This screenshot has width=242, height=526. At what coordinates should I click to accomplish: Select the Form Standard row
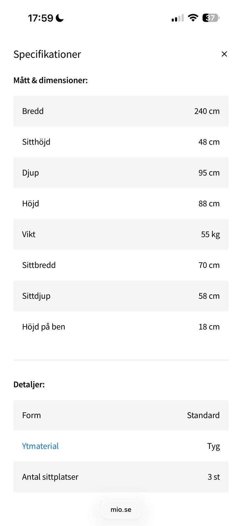(x=121, y=415)
